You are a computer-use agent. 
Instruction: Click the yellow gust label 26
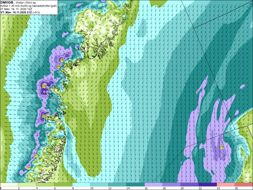click(x=29, y=168)
